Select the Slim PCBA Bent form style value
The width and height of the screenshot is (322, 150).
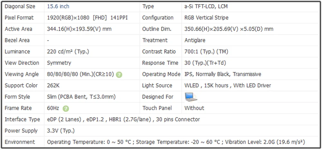click(81, 97)
